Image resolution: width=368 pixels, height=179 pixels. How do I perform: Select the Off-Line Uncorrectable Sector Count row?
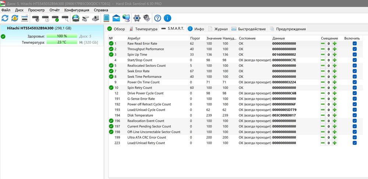tap(236, 132)
